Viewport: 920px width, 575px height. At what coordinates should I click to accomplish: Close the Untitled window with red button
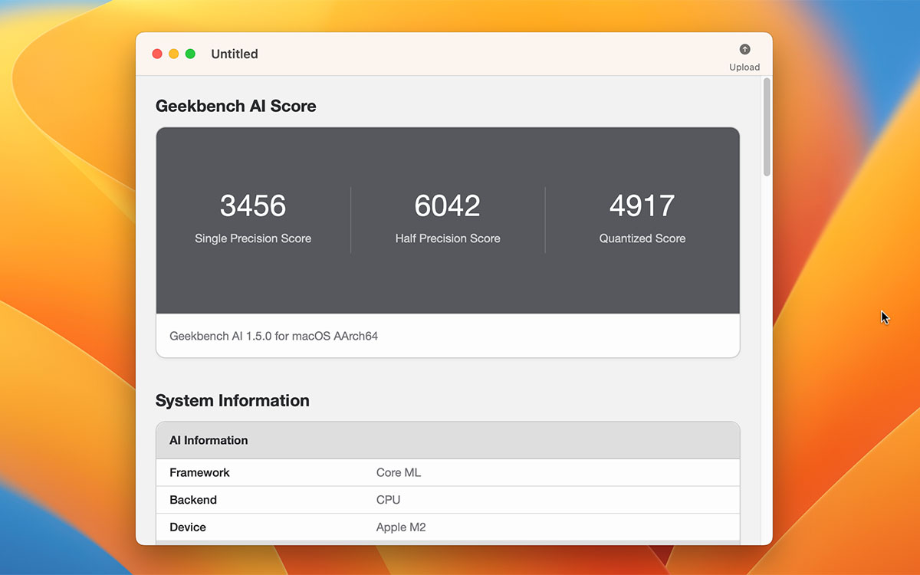[x=157, y=54]
